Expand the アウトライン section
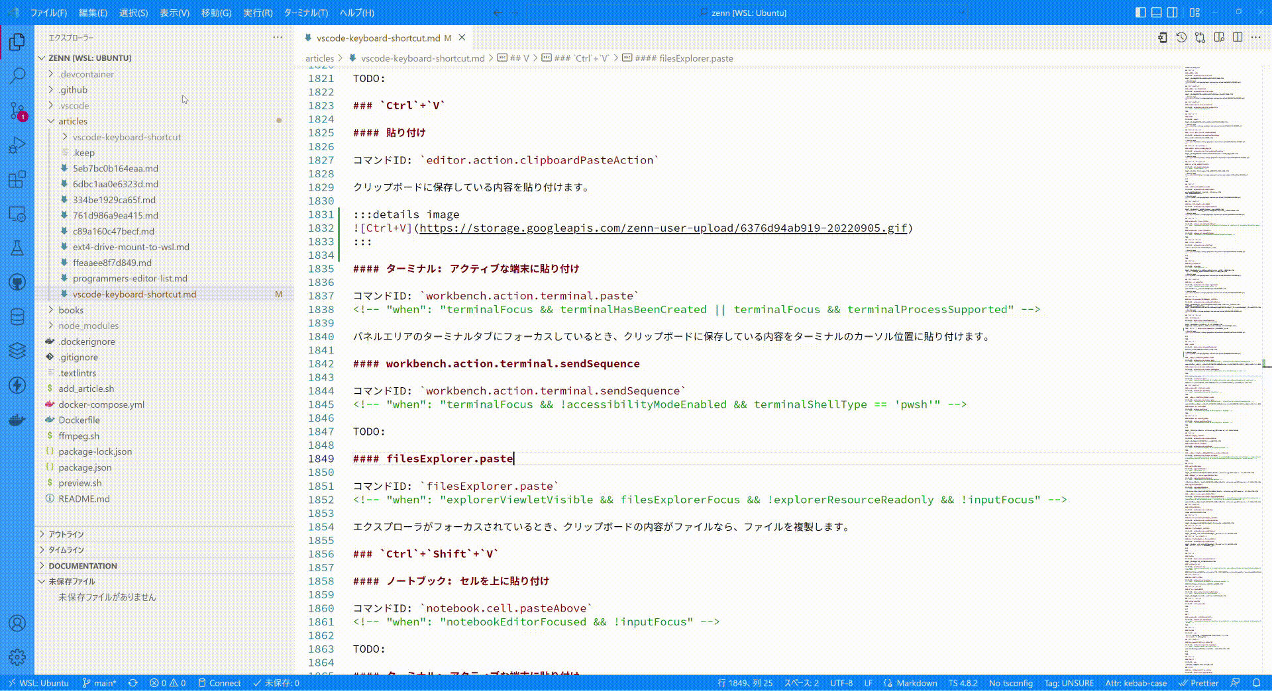Viewport: 1272px width, 691px height. click(164, 534)
